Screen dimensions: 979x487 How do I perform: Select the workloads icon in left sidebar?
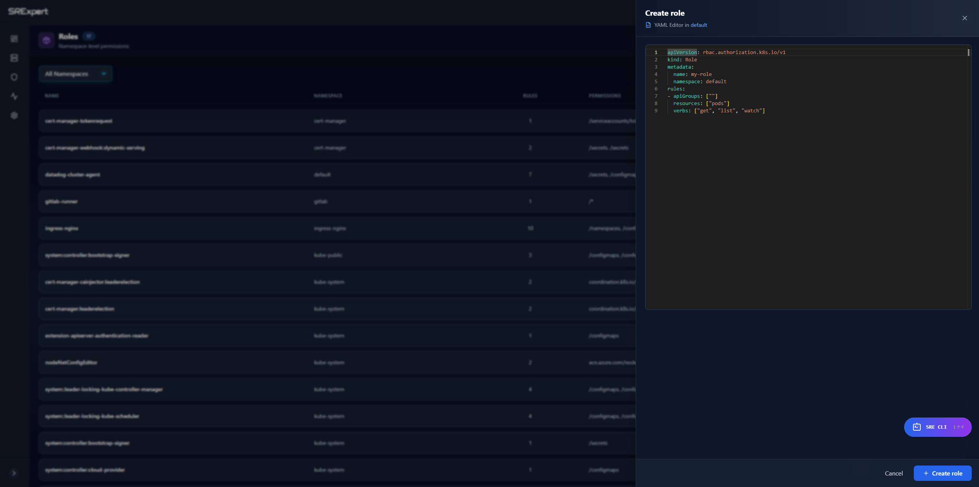click(14, 58)
